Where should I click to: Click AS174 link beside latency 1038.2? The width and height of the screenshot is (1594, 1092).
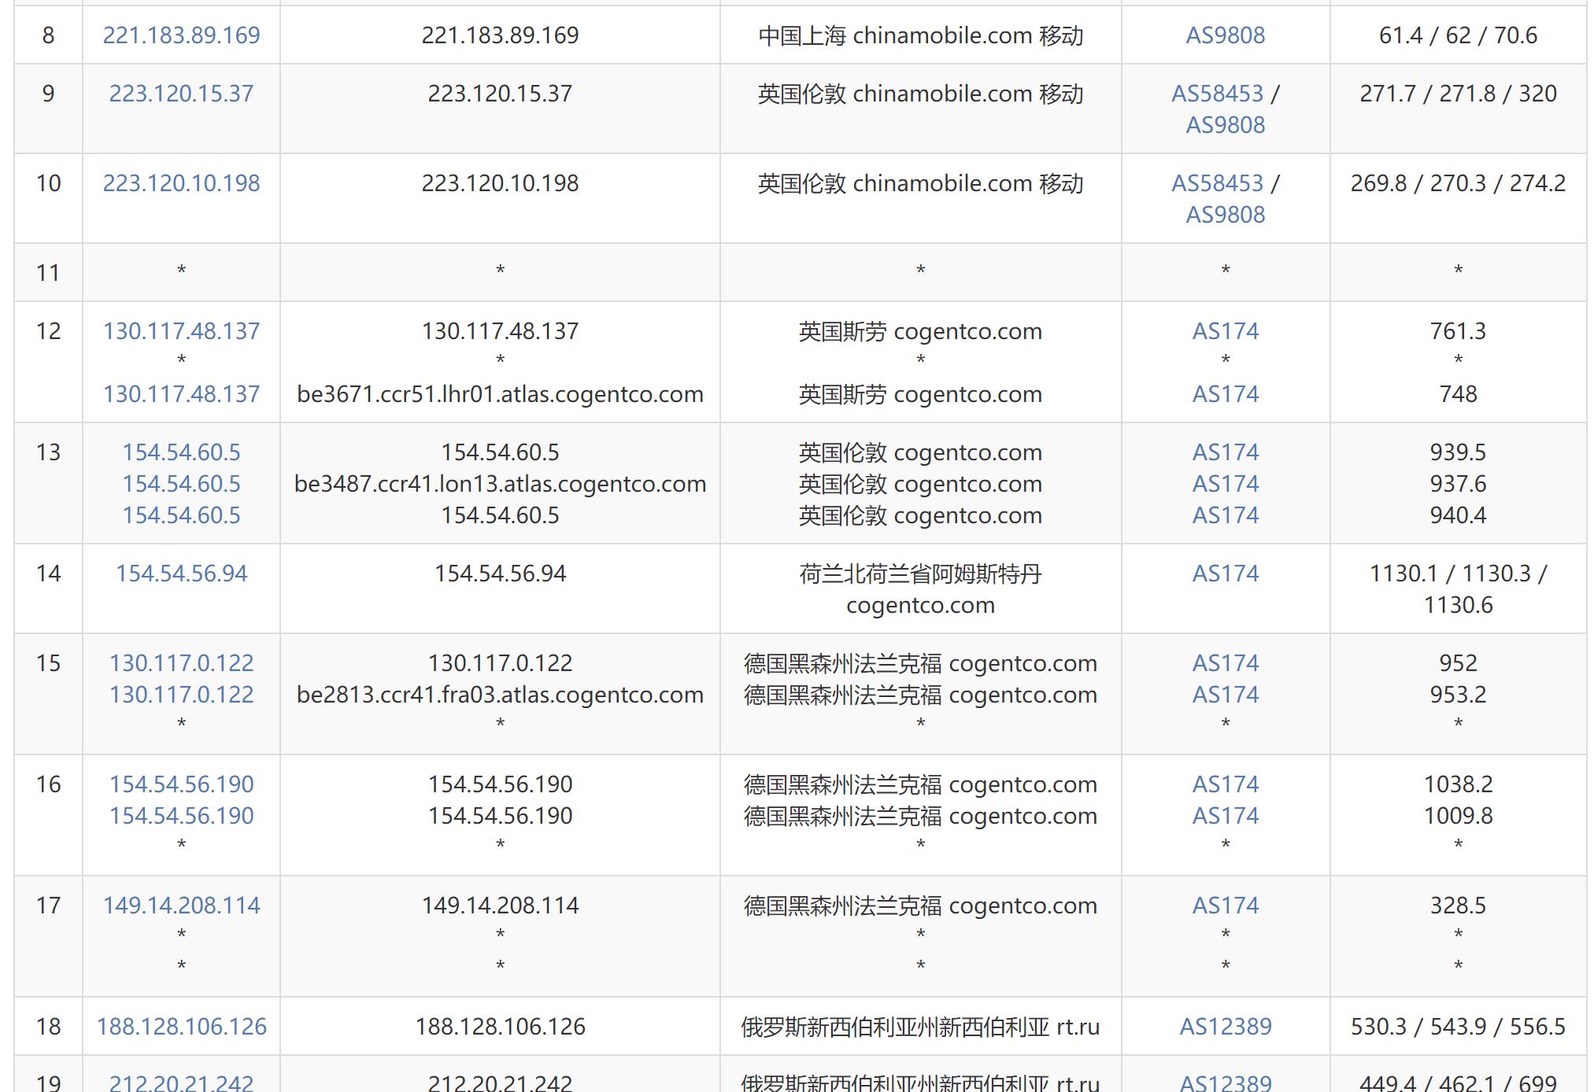pos(1225,784)
